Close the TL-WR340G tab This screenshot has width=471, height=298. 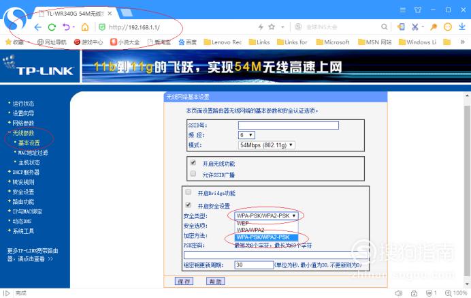click(x=110, y=14)
